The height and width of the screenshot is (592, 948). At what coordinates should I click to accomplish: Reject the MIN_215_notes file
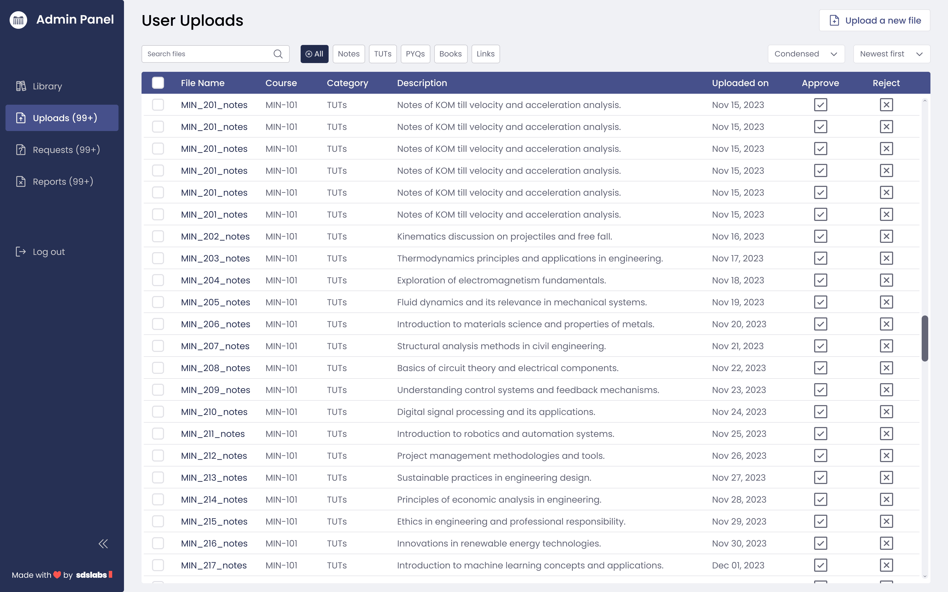point(886,522)
